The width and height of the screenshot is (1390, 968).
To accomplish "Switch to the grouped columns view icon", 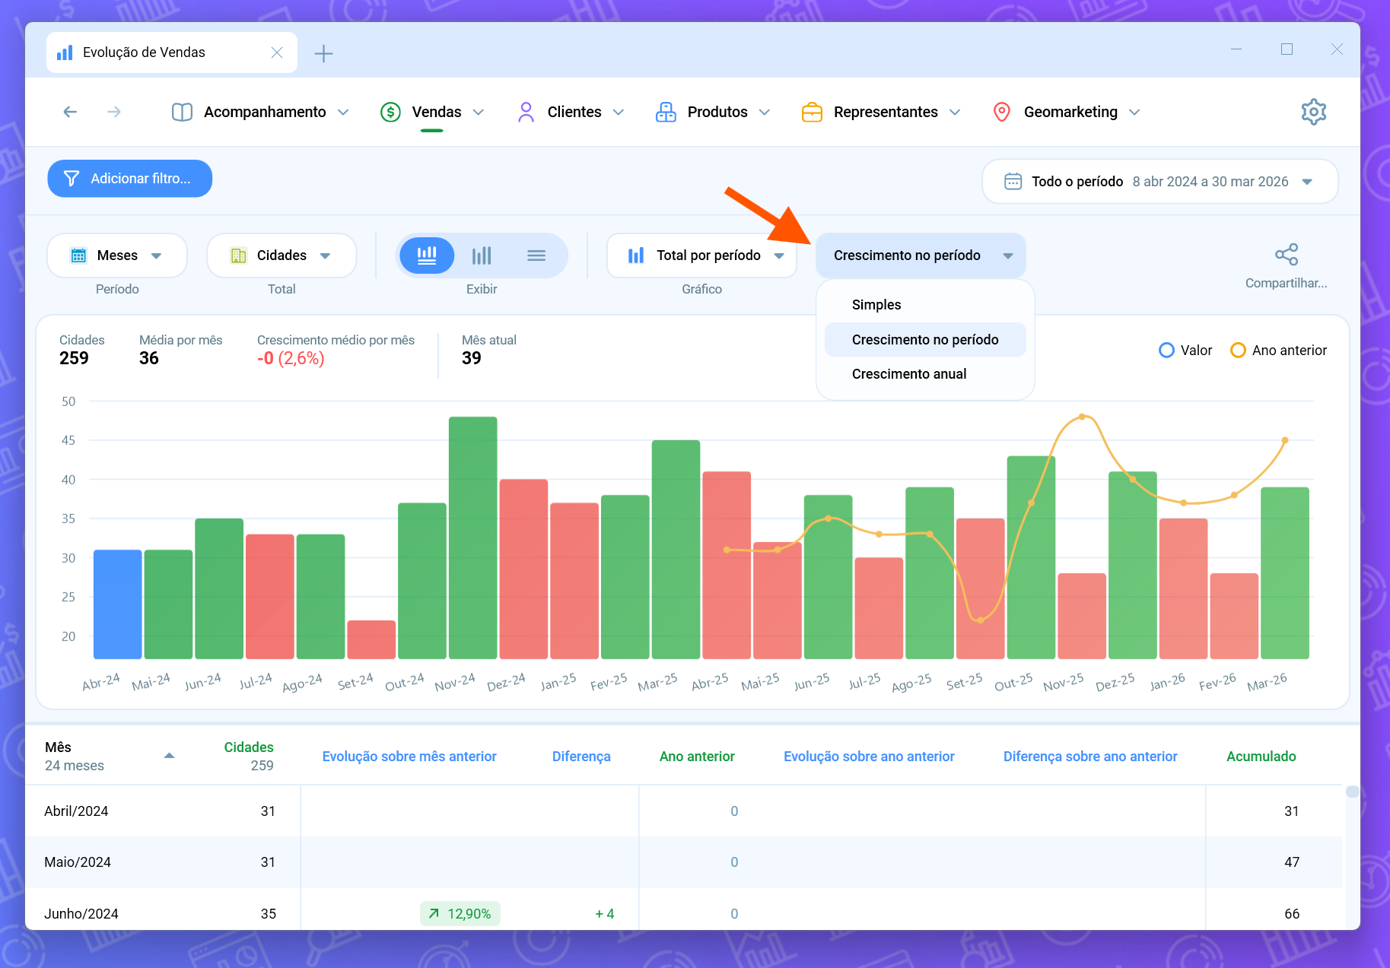I will [482, 255].
